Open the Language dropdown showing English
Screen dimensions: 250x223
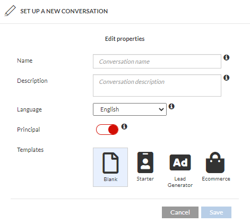(130, 109)
